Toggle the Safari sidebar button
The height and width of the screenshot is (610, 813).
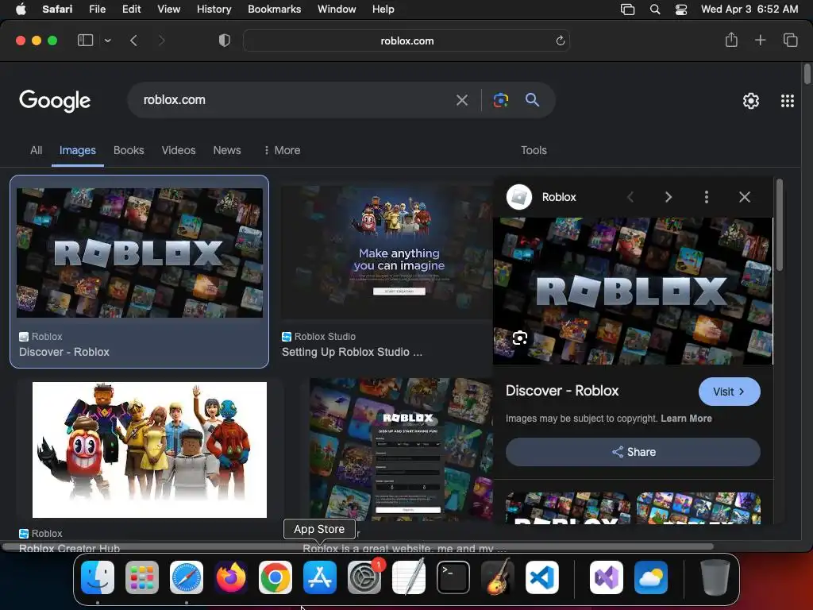coord(85,41)
